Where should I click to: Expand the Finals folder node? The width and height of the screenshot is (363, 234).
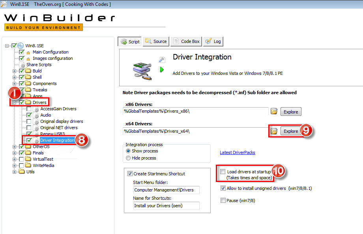coord(14,153)
